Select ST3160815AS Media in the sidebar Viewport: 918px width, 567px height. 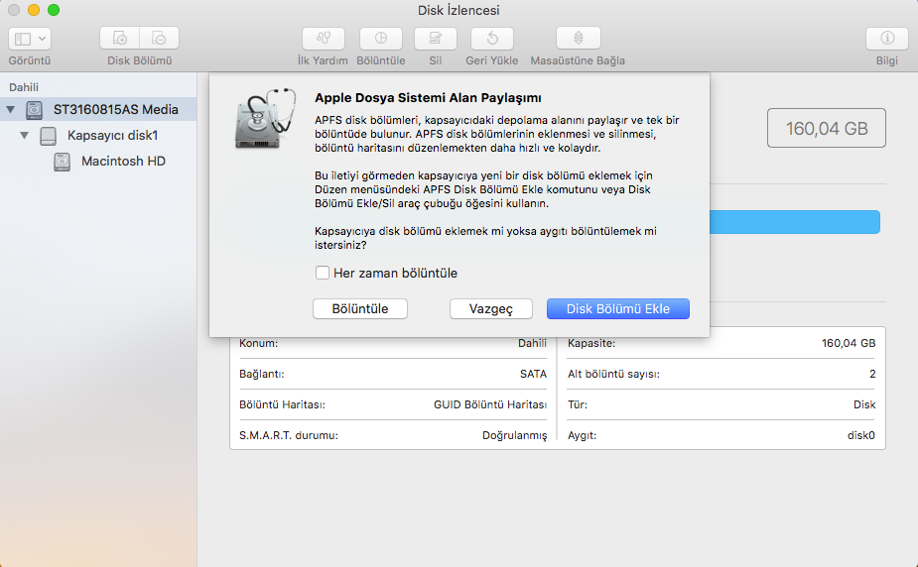click(115, 109)
